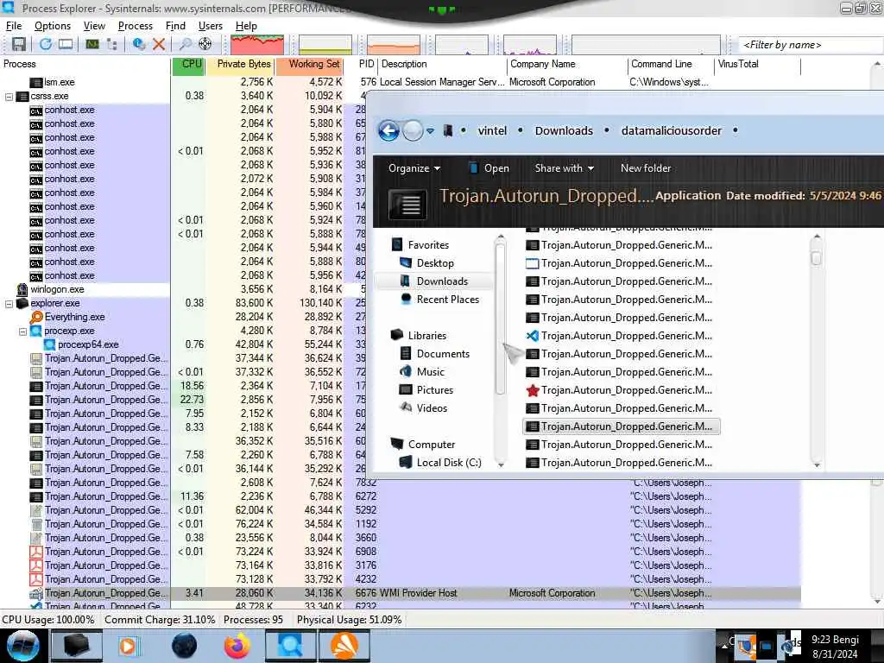884x663 pixels.
Task: Collapse the procexp.exe tree node
Action: tap(23, 331)
